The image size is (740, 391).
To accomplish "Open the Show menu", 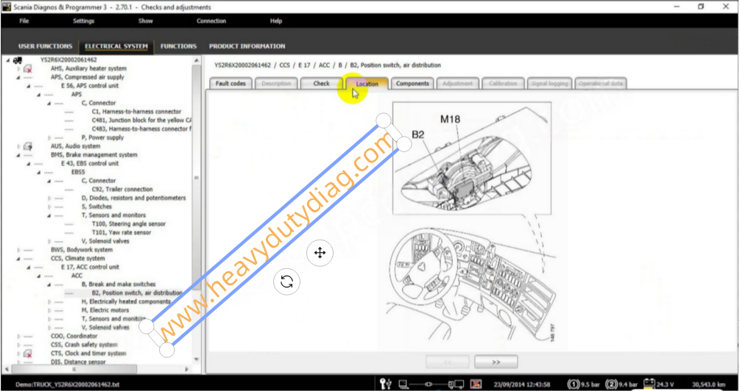I will [145, 21].
